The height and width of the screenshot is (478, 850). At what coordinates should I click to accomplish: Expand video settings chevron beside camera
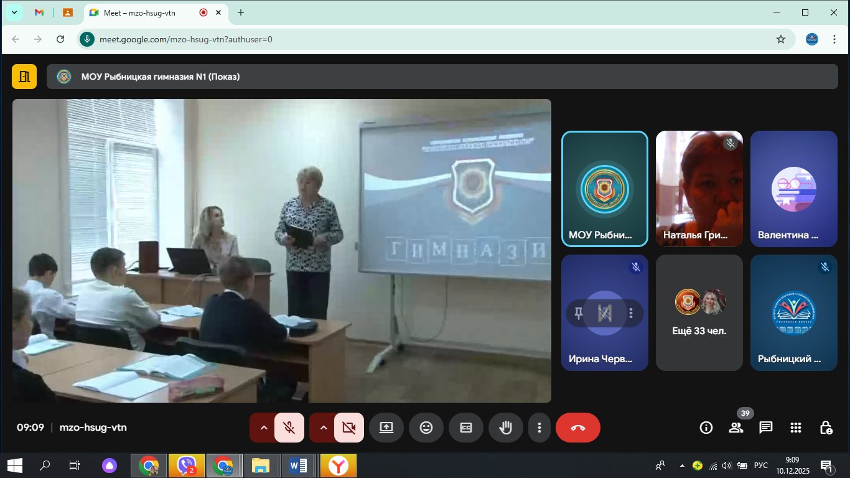[323, 428]
